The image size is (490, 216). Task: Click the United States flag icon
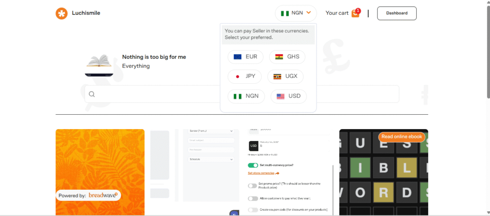pyautogui.click(x=280, y=96)
